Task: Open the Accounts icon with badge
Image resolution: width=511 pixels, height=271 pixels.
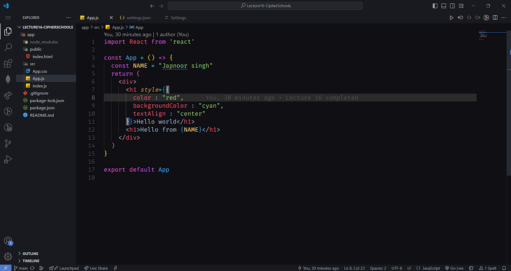Action: (x=8, y=241)
